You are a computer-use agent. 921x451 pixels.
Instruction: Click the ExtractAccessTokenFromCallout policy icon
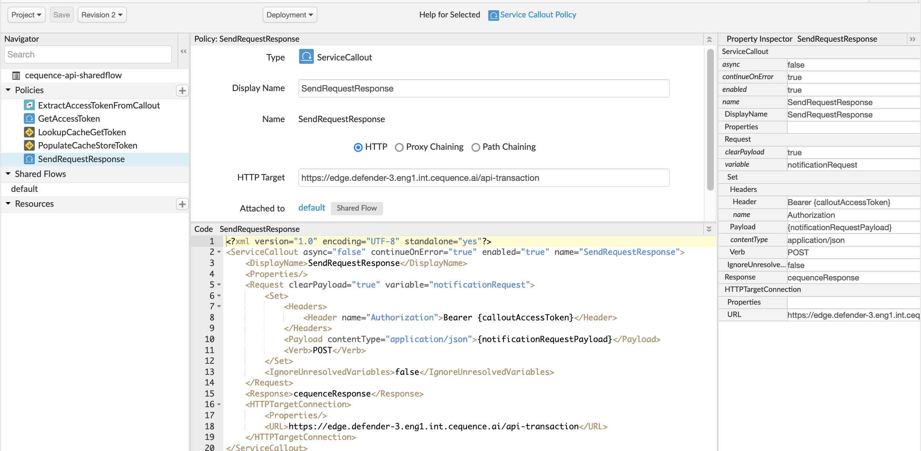29,105
